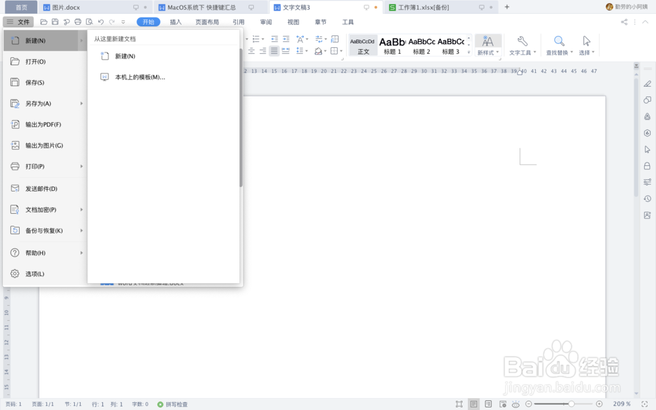Apply the 正文 style
This screenshot has height=410, width=656.
pos(363,45)
